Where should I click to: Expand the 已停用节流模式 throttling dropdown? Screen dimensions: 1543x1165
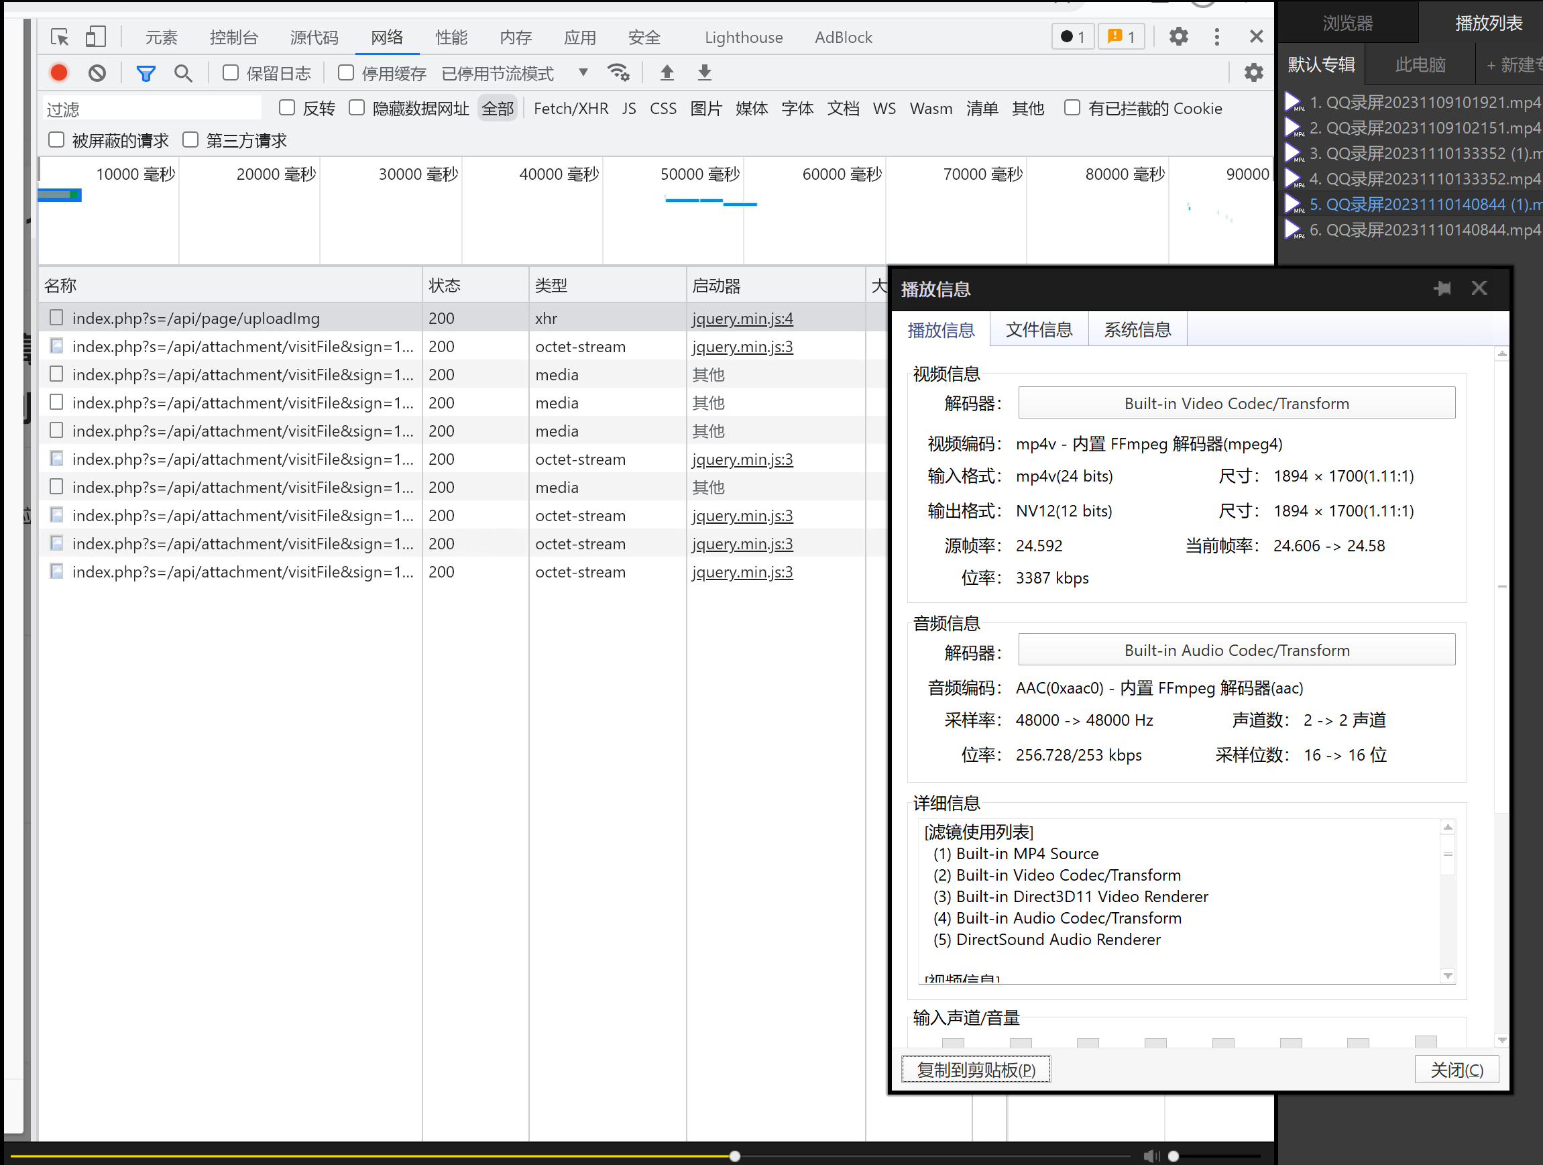click(x=583, y=72)
